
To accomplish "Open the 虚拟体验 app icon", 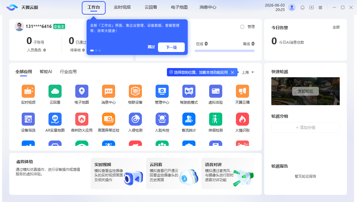I will click(216, 91).
